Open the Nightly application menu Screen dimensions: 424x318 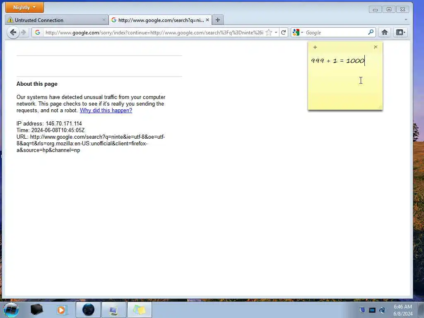click(24, 7)
